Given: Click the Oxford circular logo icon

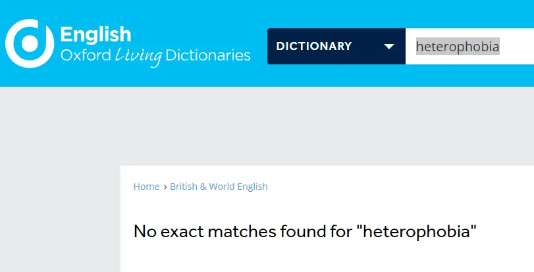Looking at the screenshot, I should [29, 43].
